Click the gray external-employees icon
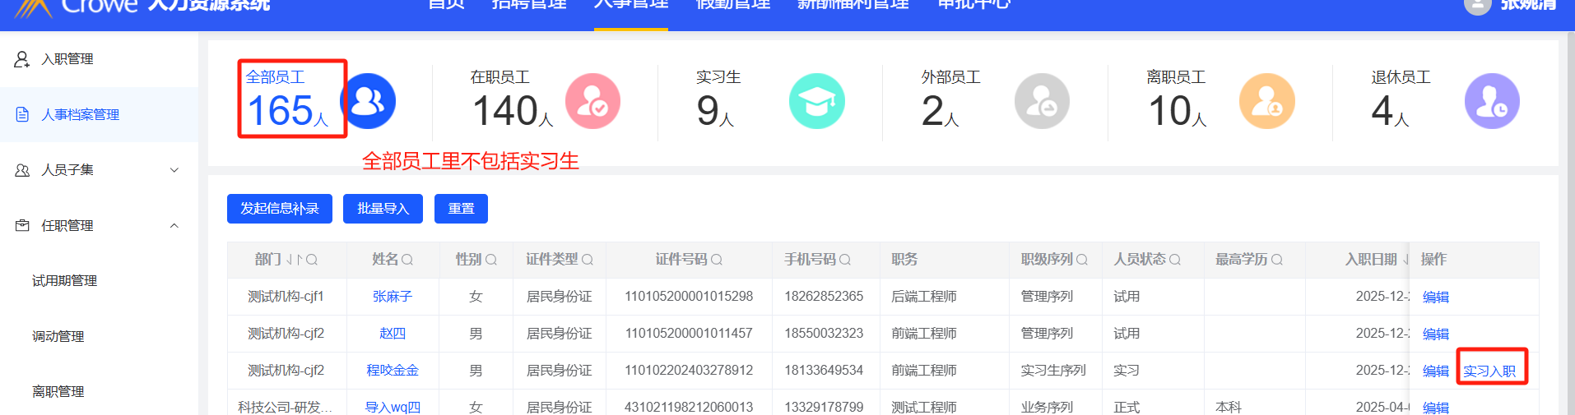This screenshot has width=1575, height=415. coord(1042,101)
